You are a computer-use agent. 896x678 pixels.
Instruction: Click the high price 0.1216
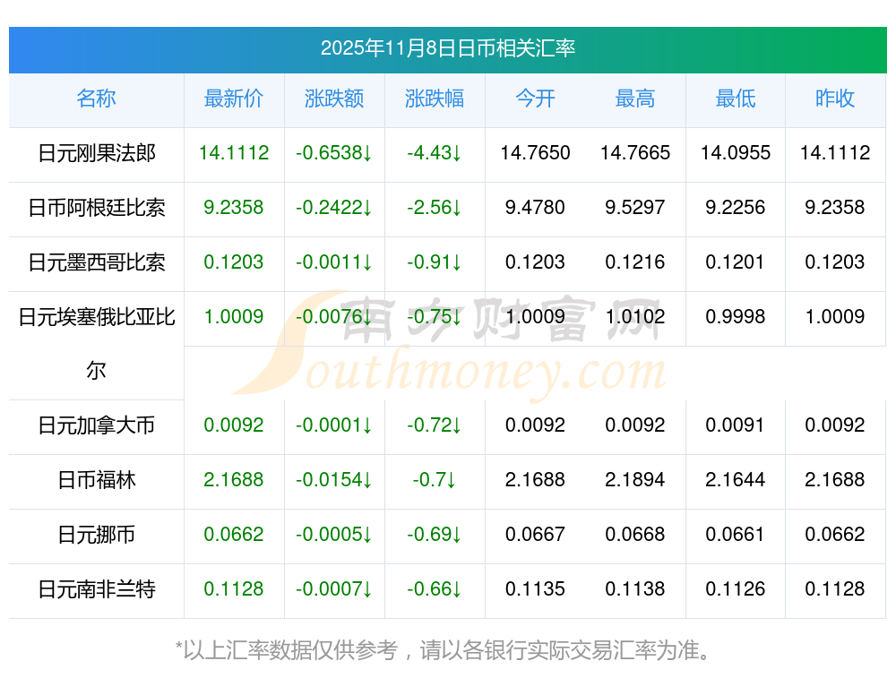click(635, 262)
